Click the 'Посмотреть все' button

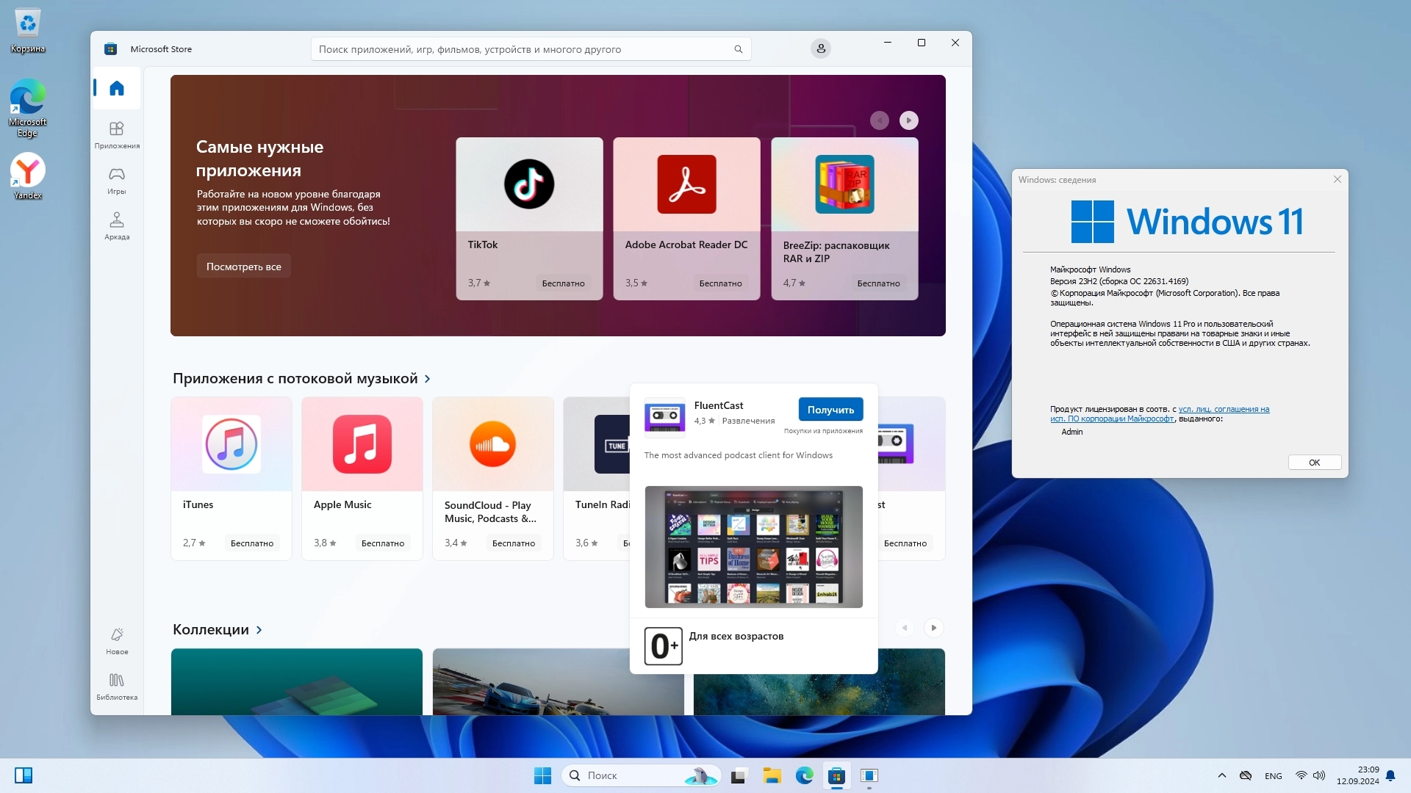(244, 267)
